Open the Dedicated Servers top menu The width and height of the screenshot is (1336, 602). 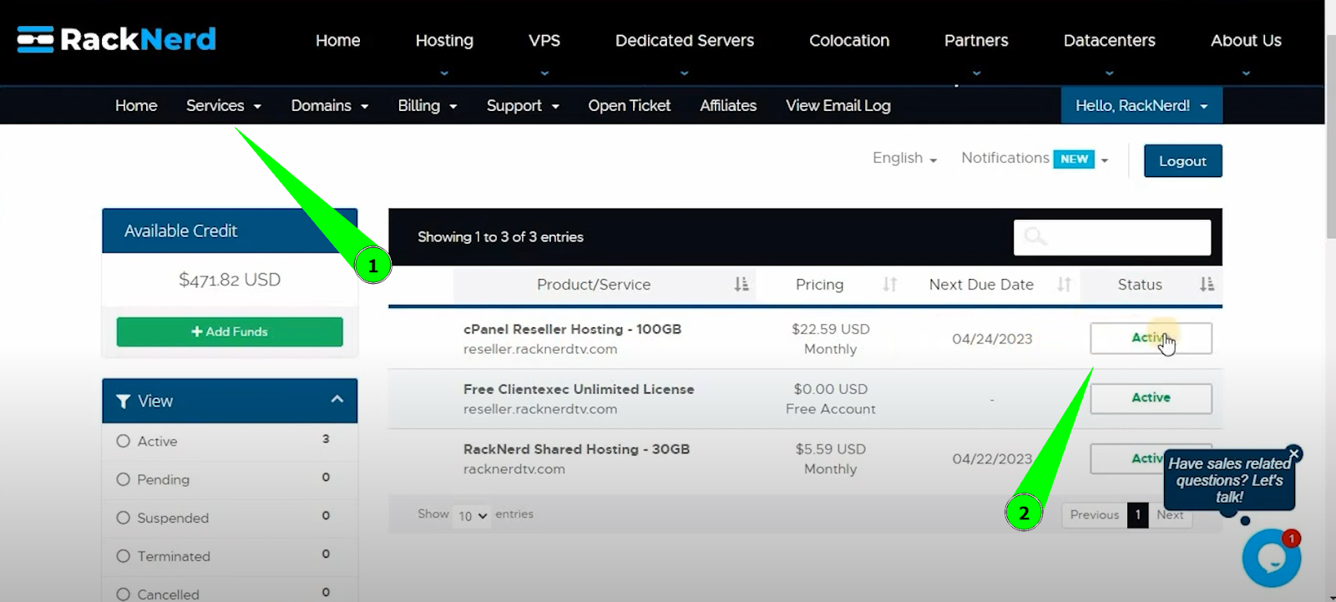[x=685, y=41]
